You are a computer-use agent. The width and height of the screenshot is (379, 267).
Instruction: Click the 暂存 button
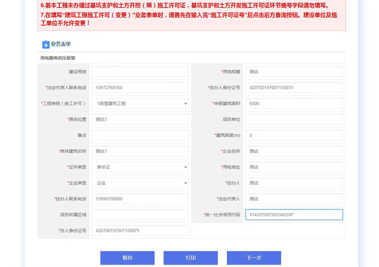coord(127,258)
